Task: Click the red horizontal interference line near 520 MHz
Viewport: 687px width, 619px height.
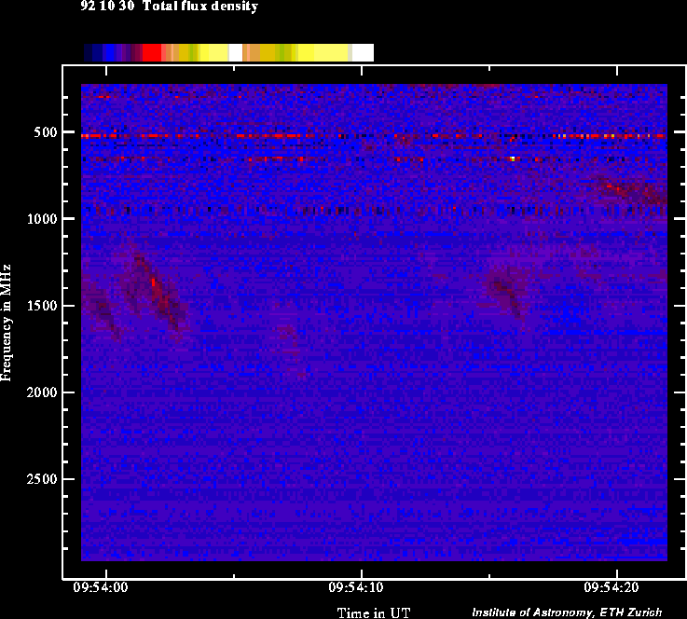Action: pyautogui.click(x=374, y=136)
